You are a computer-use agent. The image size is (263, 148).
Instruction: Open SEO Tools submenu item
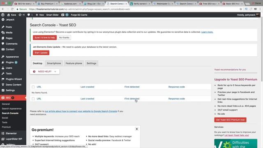(x=5, y=123)
